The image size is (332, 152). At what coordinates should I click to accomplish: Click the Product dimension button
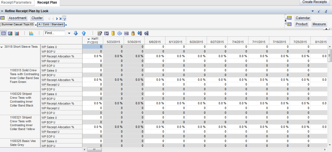[302, 24]
